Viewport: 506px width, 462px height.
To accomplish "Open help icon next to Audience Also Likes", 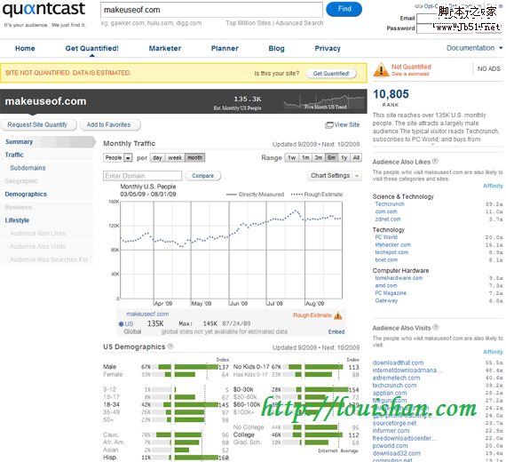I will (x=435, y=161).
